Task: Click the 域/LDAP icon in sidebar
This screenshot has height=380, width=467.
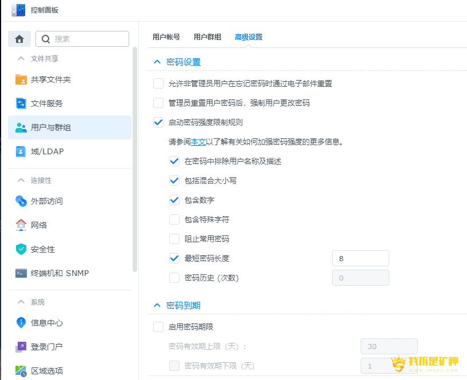Action: click(21, 151)
